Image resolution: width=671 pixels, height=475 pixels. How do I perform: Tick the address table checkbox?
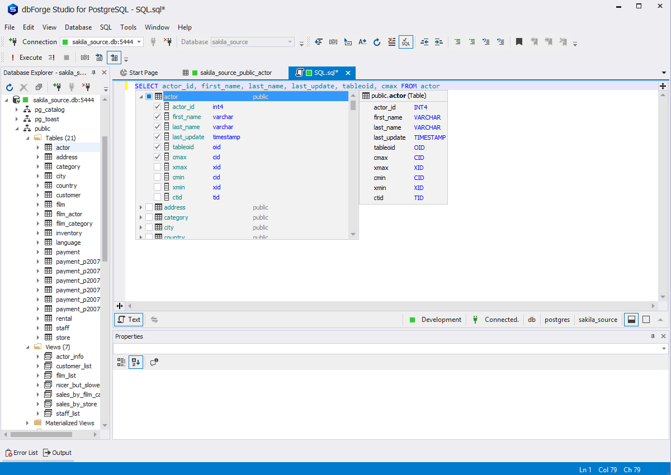pyautogui.click(x=149, y=207)
